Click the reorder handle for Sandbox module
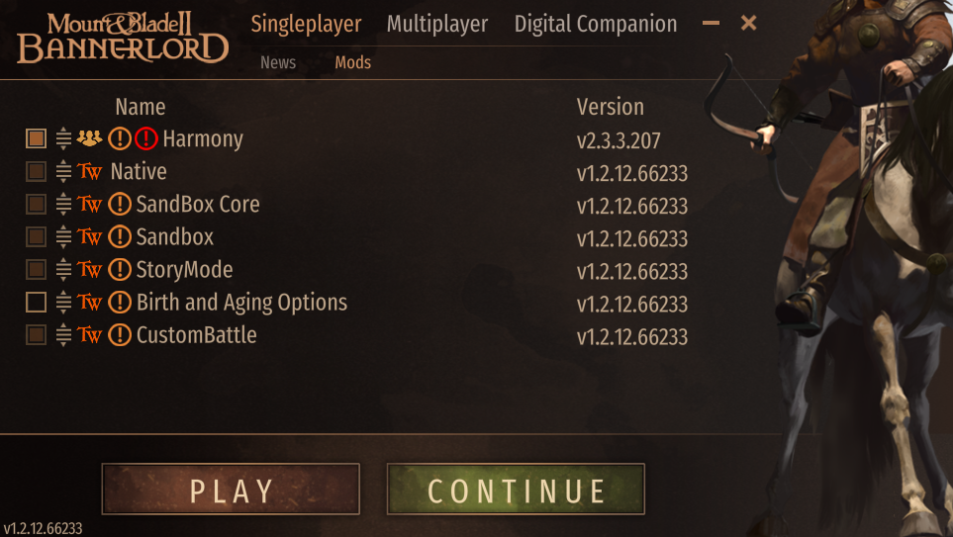The height and width of the screenshot is (537, 953). coord(63,237)
